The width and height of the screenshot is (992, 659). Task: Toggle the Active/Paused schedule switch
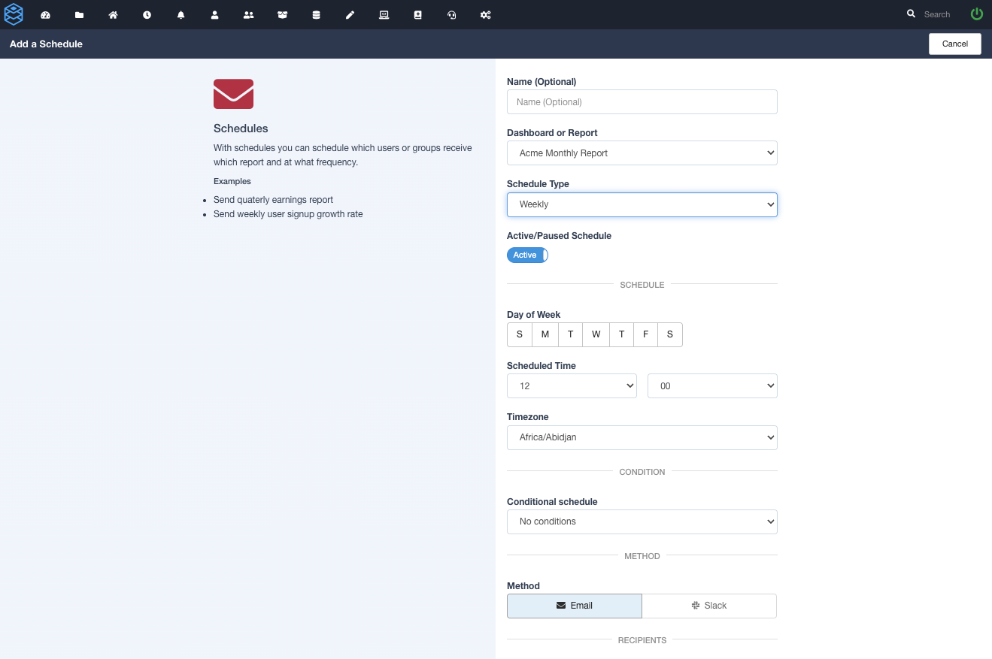pyautogui.click(x=527, y=255)
